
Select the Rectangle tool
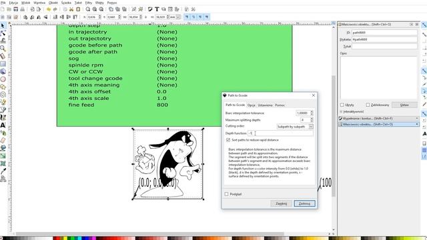click(x=3, y=64)
